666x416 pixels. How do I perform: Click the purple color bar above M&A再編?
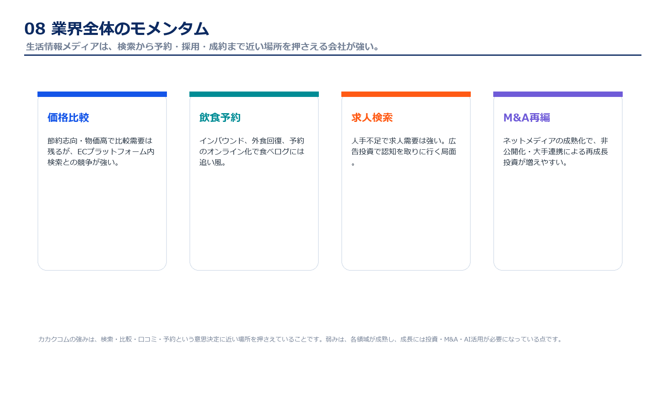tap(558, 94)
